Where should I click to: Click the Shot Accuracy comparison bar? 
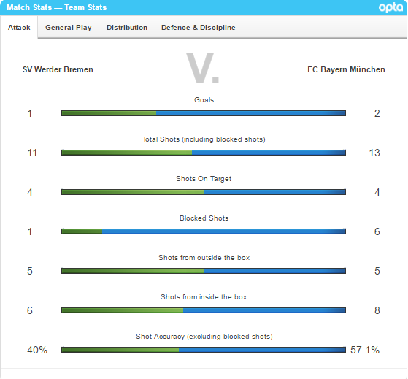click(x=204, y=350)
